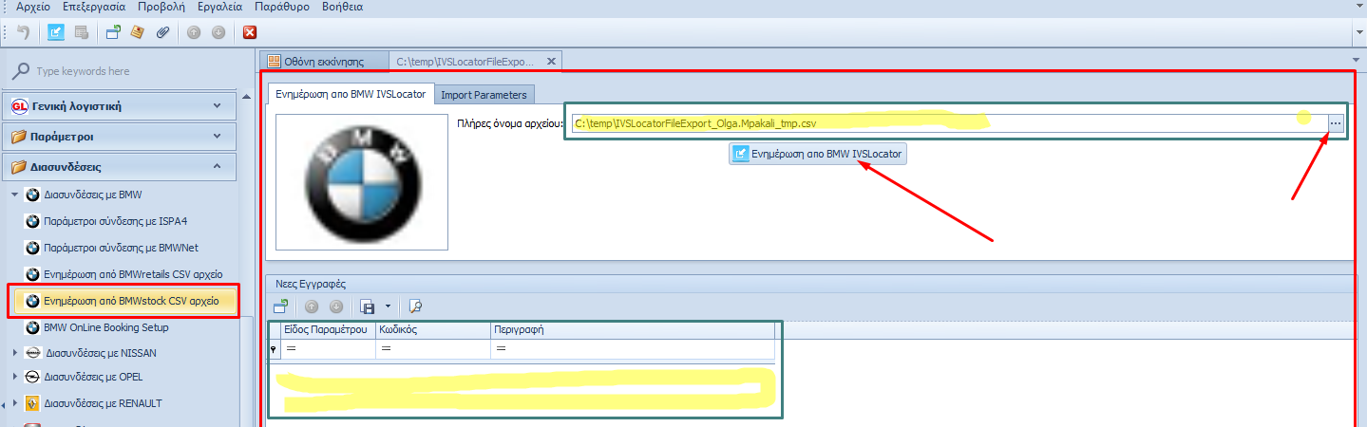
Task: Click the highlighted blue edit icon in the top toolbar
Action: (x=56, y=32)
